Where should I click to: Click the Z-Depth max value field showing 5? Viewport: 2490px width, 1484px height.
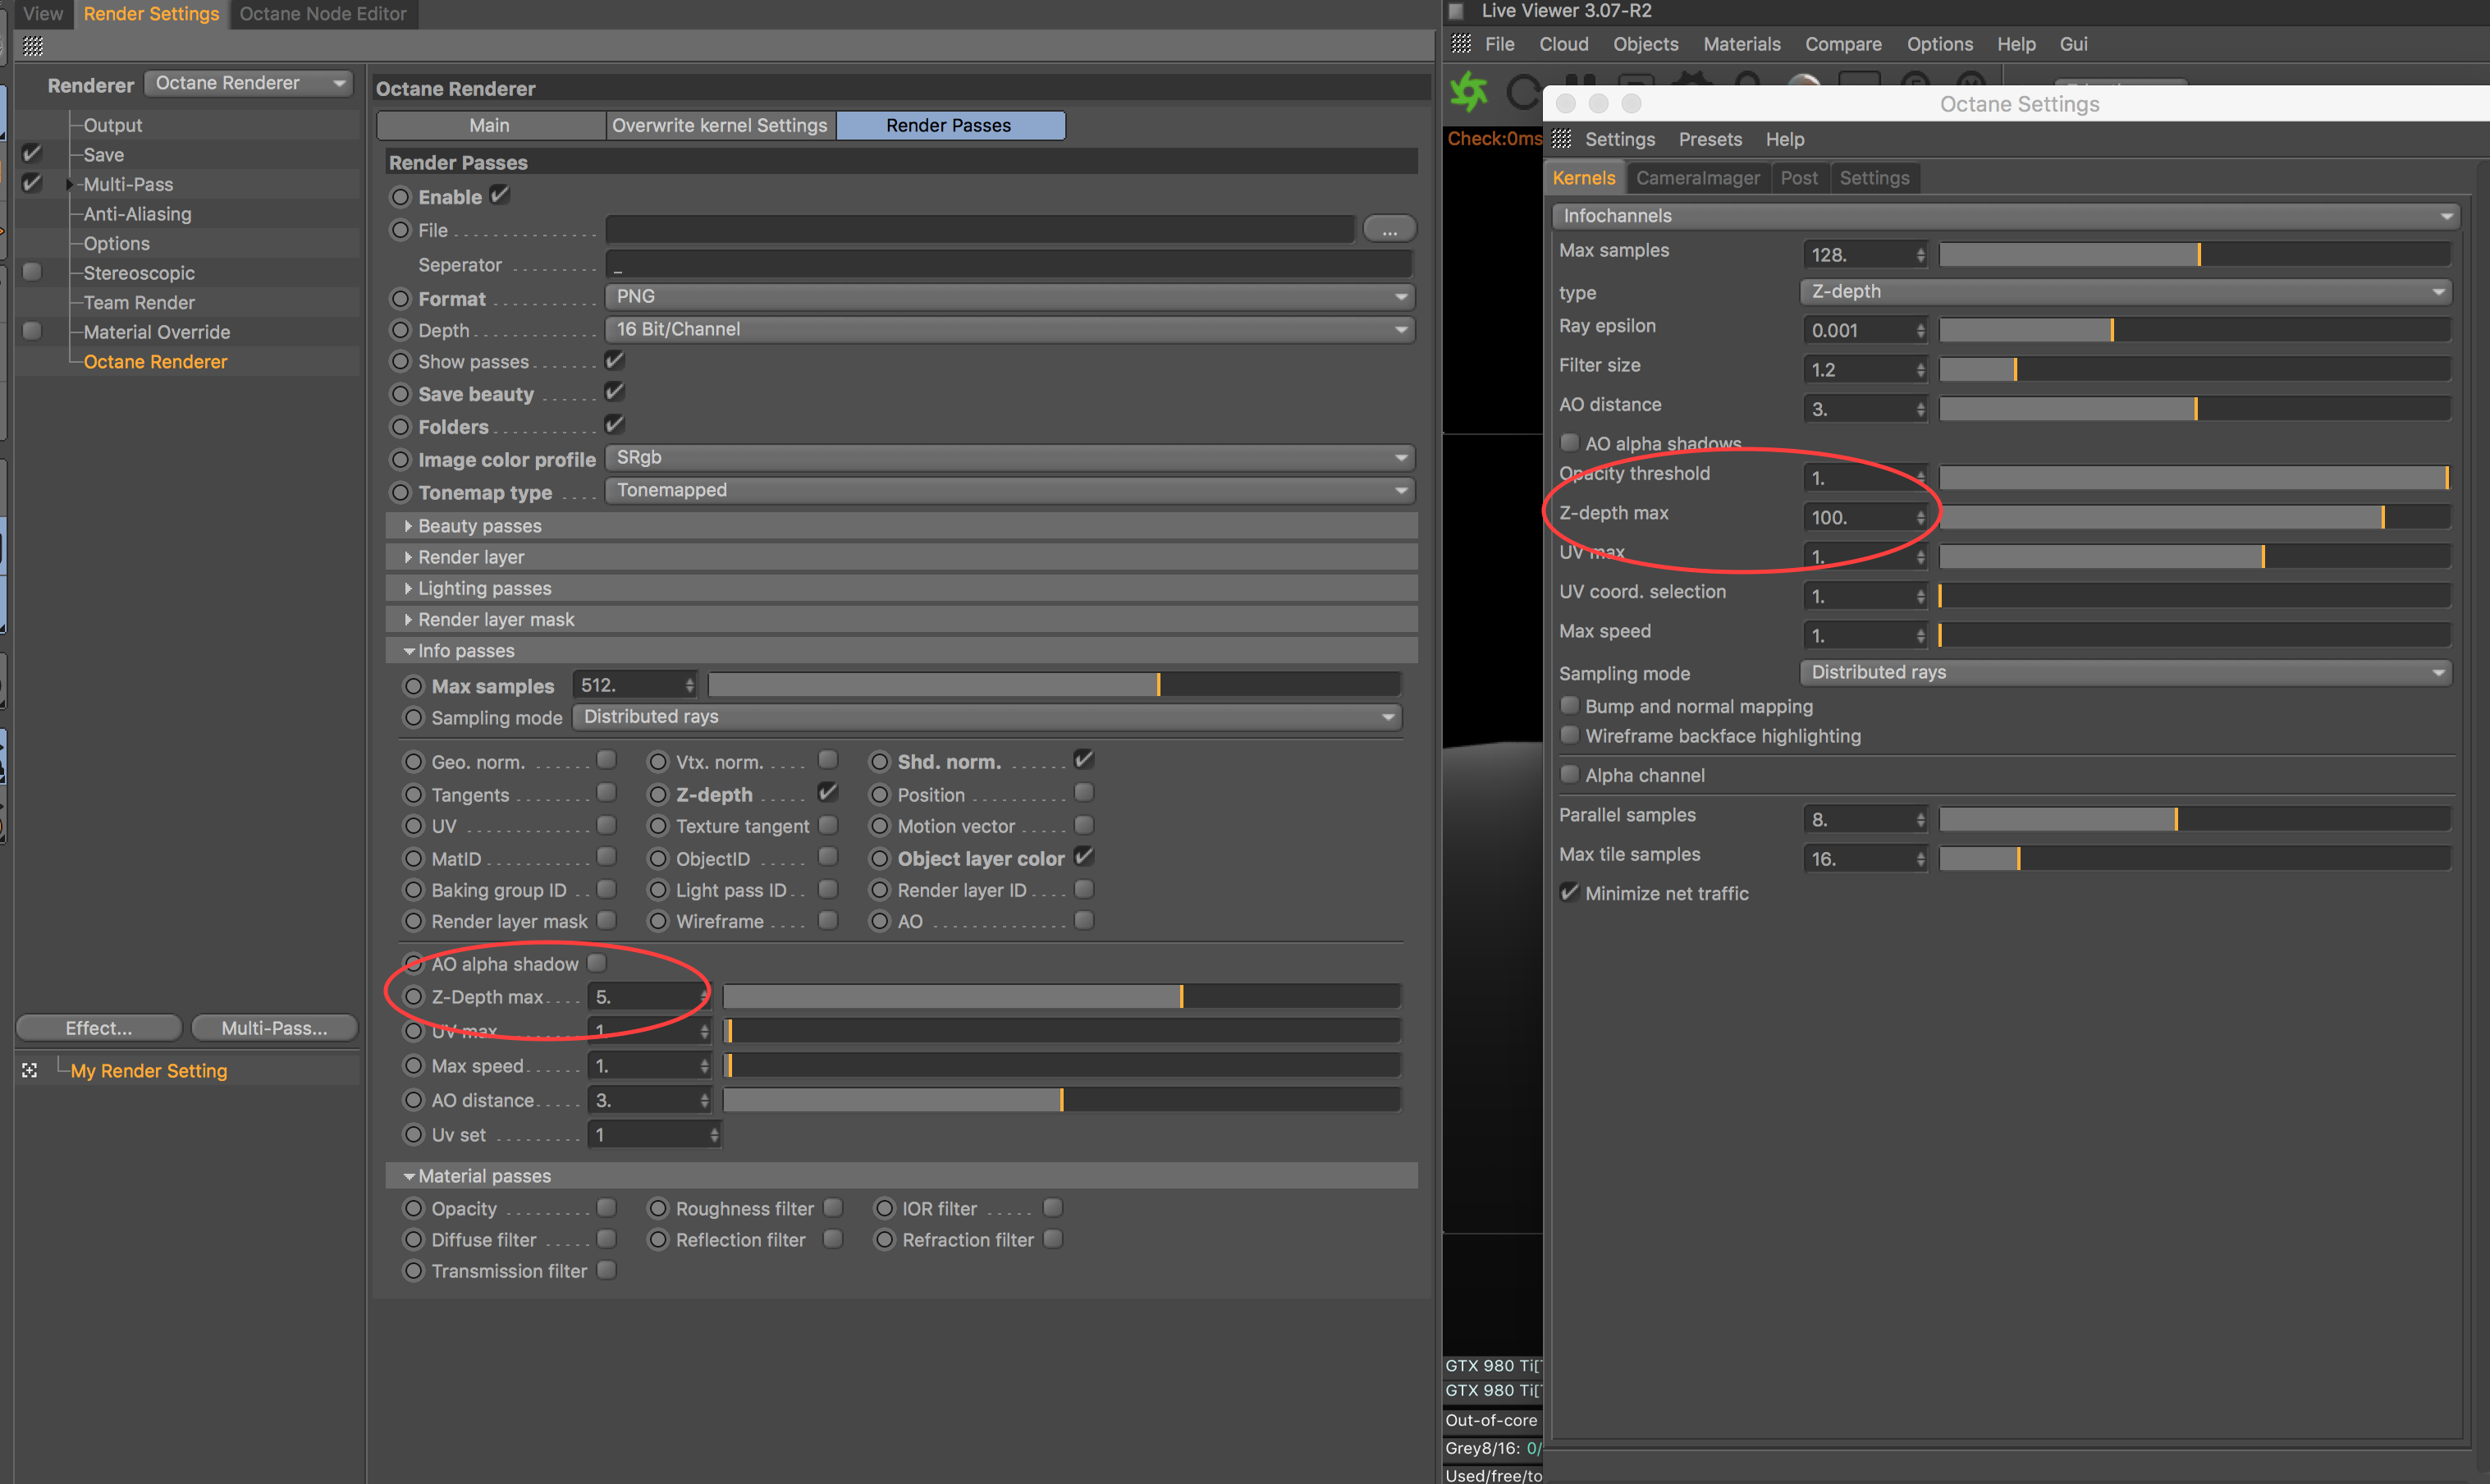640,997
